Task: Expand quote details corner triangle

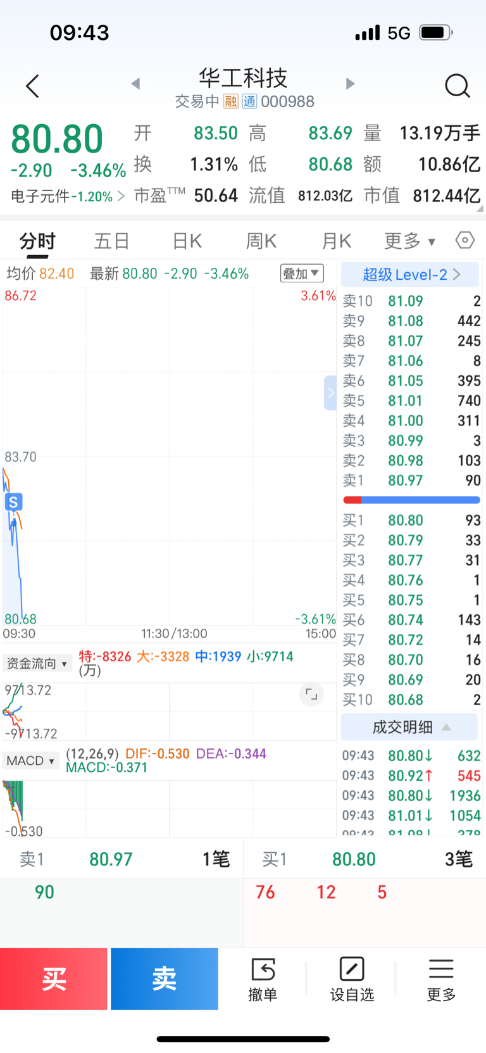Action: [480, 208]
